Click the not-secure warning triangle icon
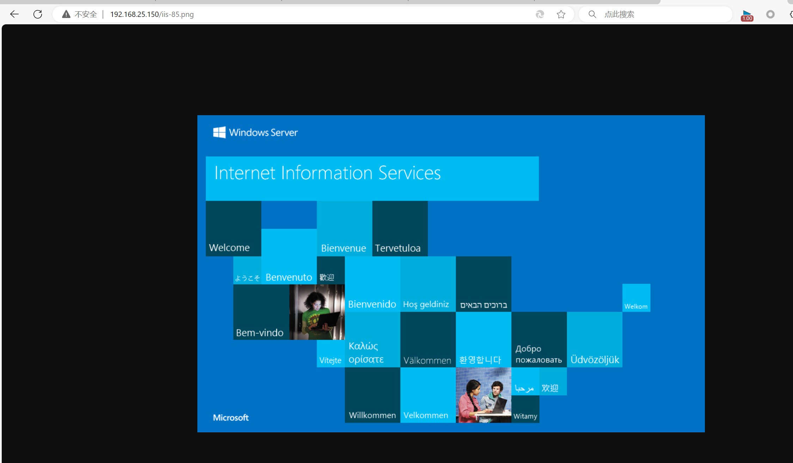This screenshot has width=793, height=463. coord(66,14)
